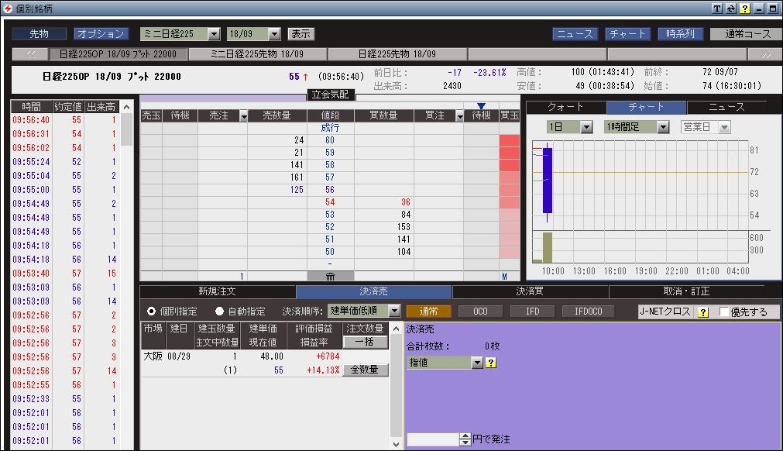Enable the 優先する checkbox
The width and height of the screenshot is (783, 451).
pyautogui.click(x=723, y=312)
